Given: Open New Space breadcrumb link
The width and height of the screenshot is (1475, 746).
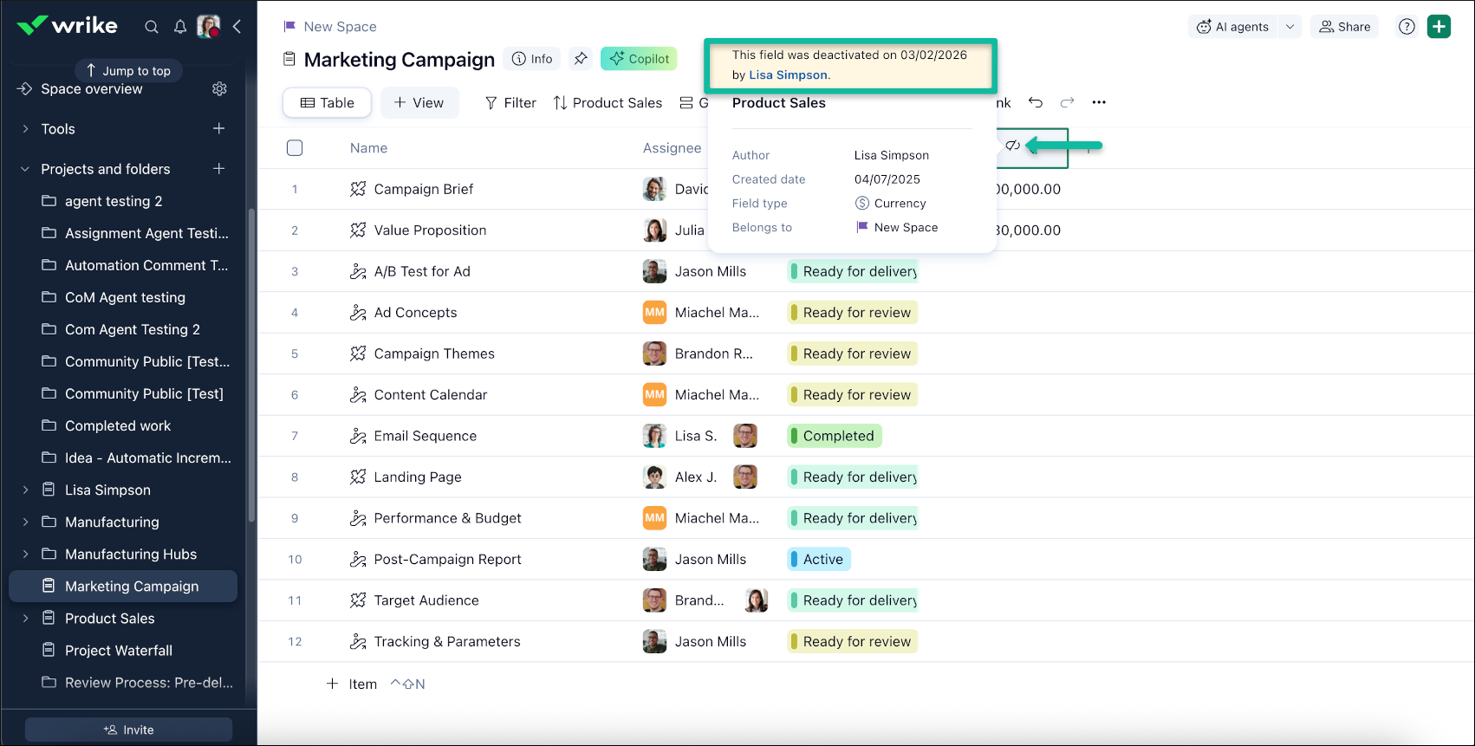Looking at the screenshot, I should (340, 27).
